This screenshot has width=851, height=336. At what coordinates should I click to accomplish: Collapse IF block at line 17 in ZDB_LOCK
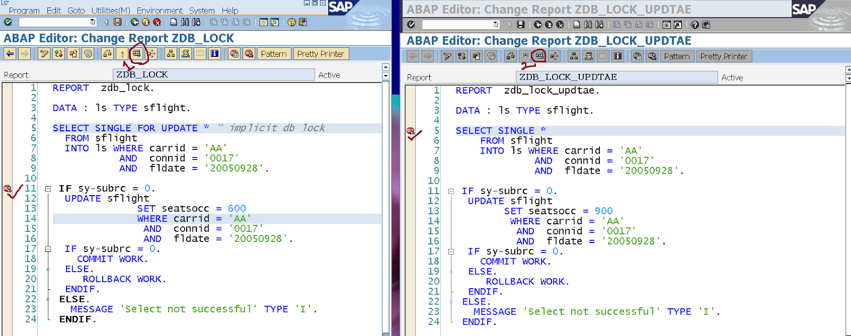pyautogui.click(x=48, y=249)
